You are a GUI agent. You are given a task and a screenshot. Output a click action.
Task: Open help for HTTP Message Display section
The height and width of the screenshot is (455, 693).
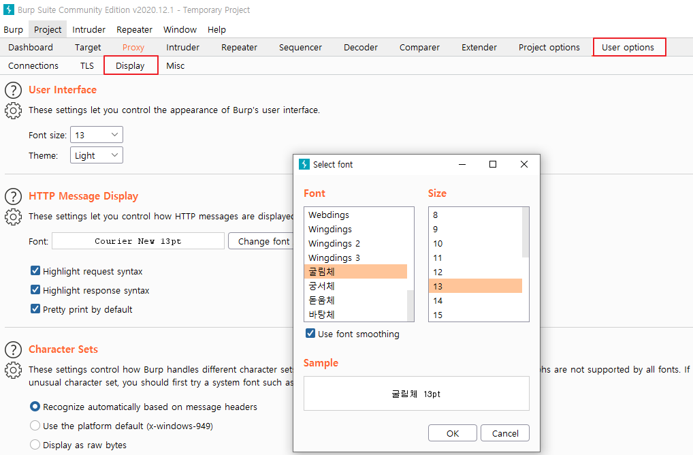13,196
